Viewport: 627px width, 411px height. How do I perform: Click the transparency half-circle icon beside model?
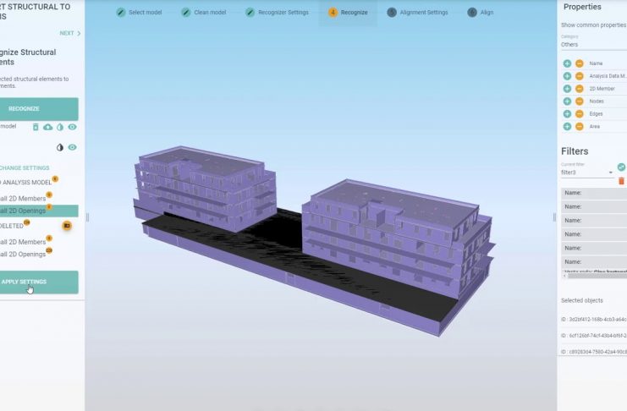60,127
